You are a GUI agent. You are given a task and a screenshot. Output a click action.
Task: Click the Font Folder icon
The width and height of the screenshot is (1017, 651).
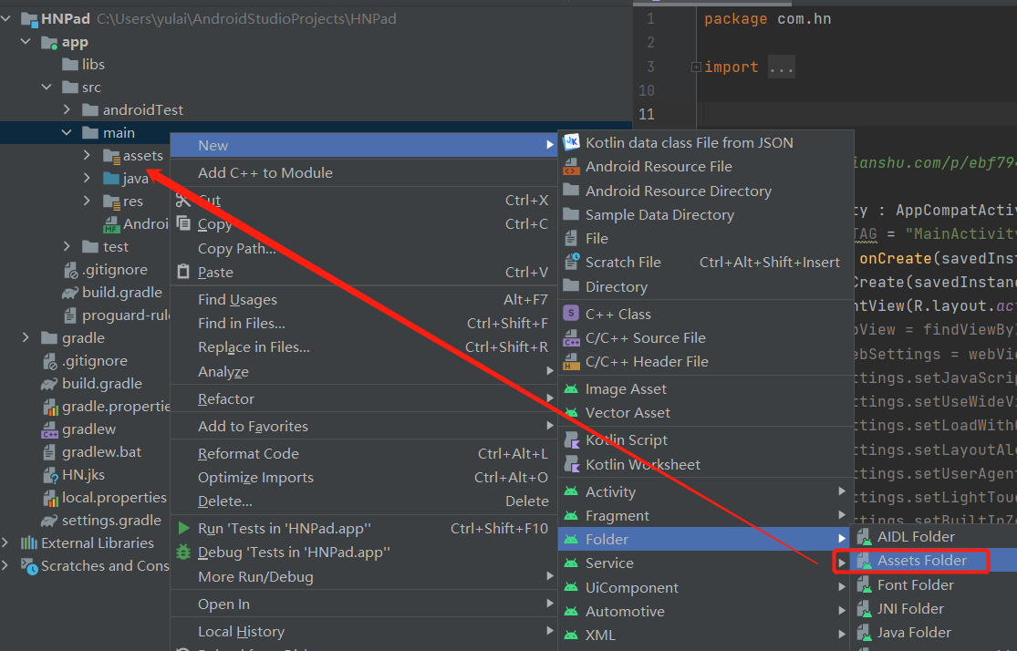(x=864, y=584)
